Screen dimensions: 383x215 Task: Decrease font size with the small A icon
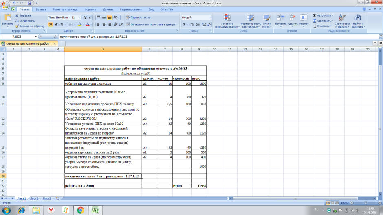[x=90, y=17]
